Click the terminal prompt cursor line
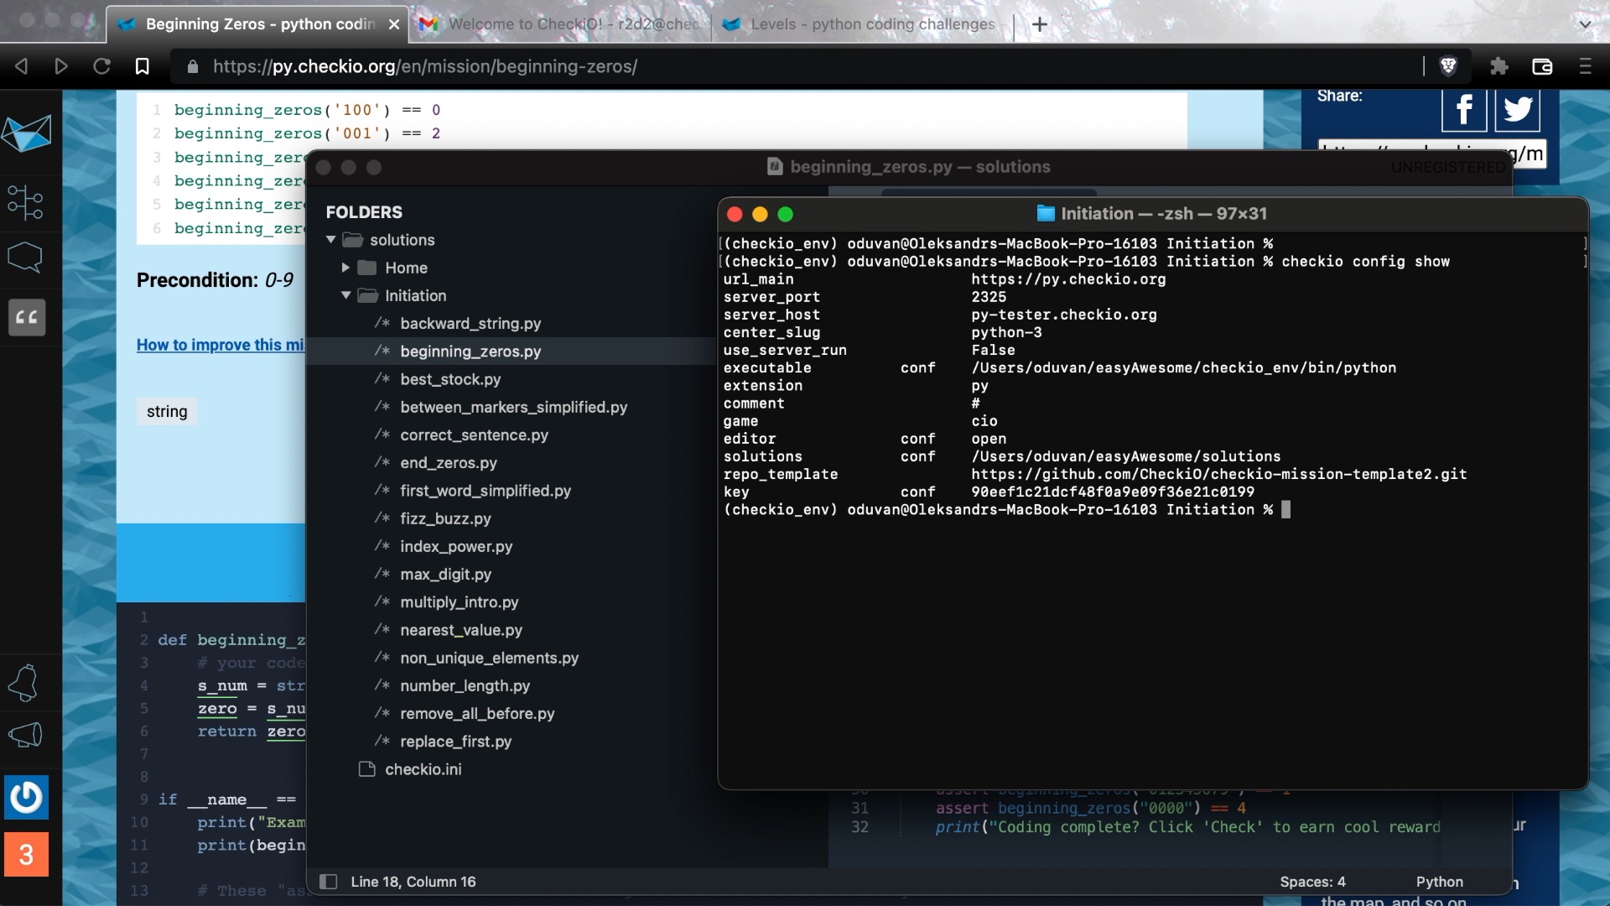Screen dimensions: 1610x906 tap(1006, 509)
